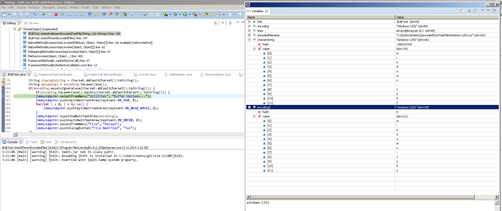This screenshot has width=502, height=211.
Task: Click the red Terminate button in toolbar
Action: [x=56, y=14]
